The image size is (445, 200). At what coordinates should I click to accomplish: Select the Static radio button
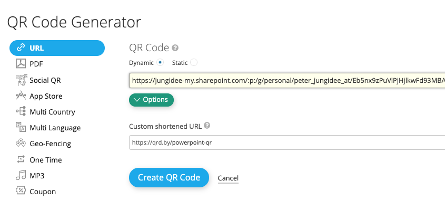[x=194, y=62]
